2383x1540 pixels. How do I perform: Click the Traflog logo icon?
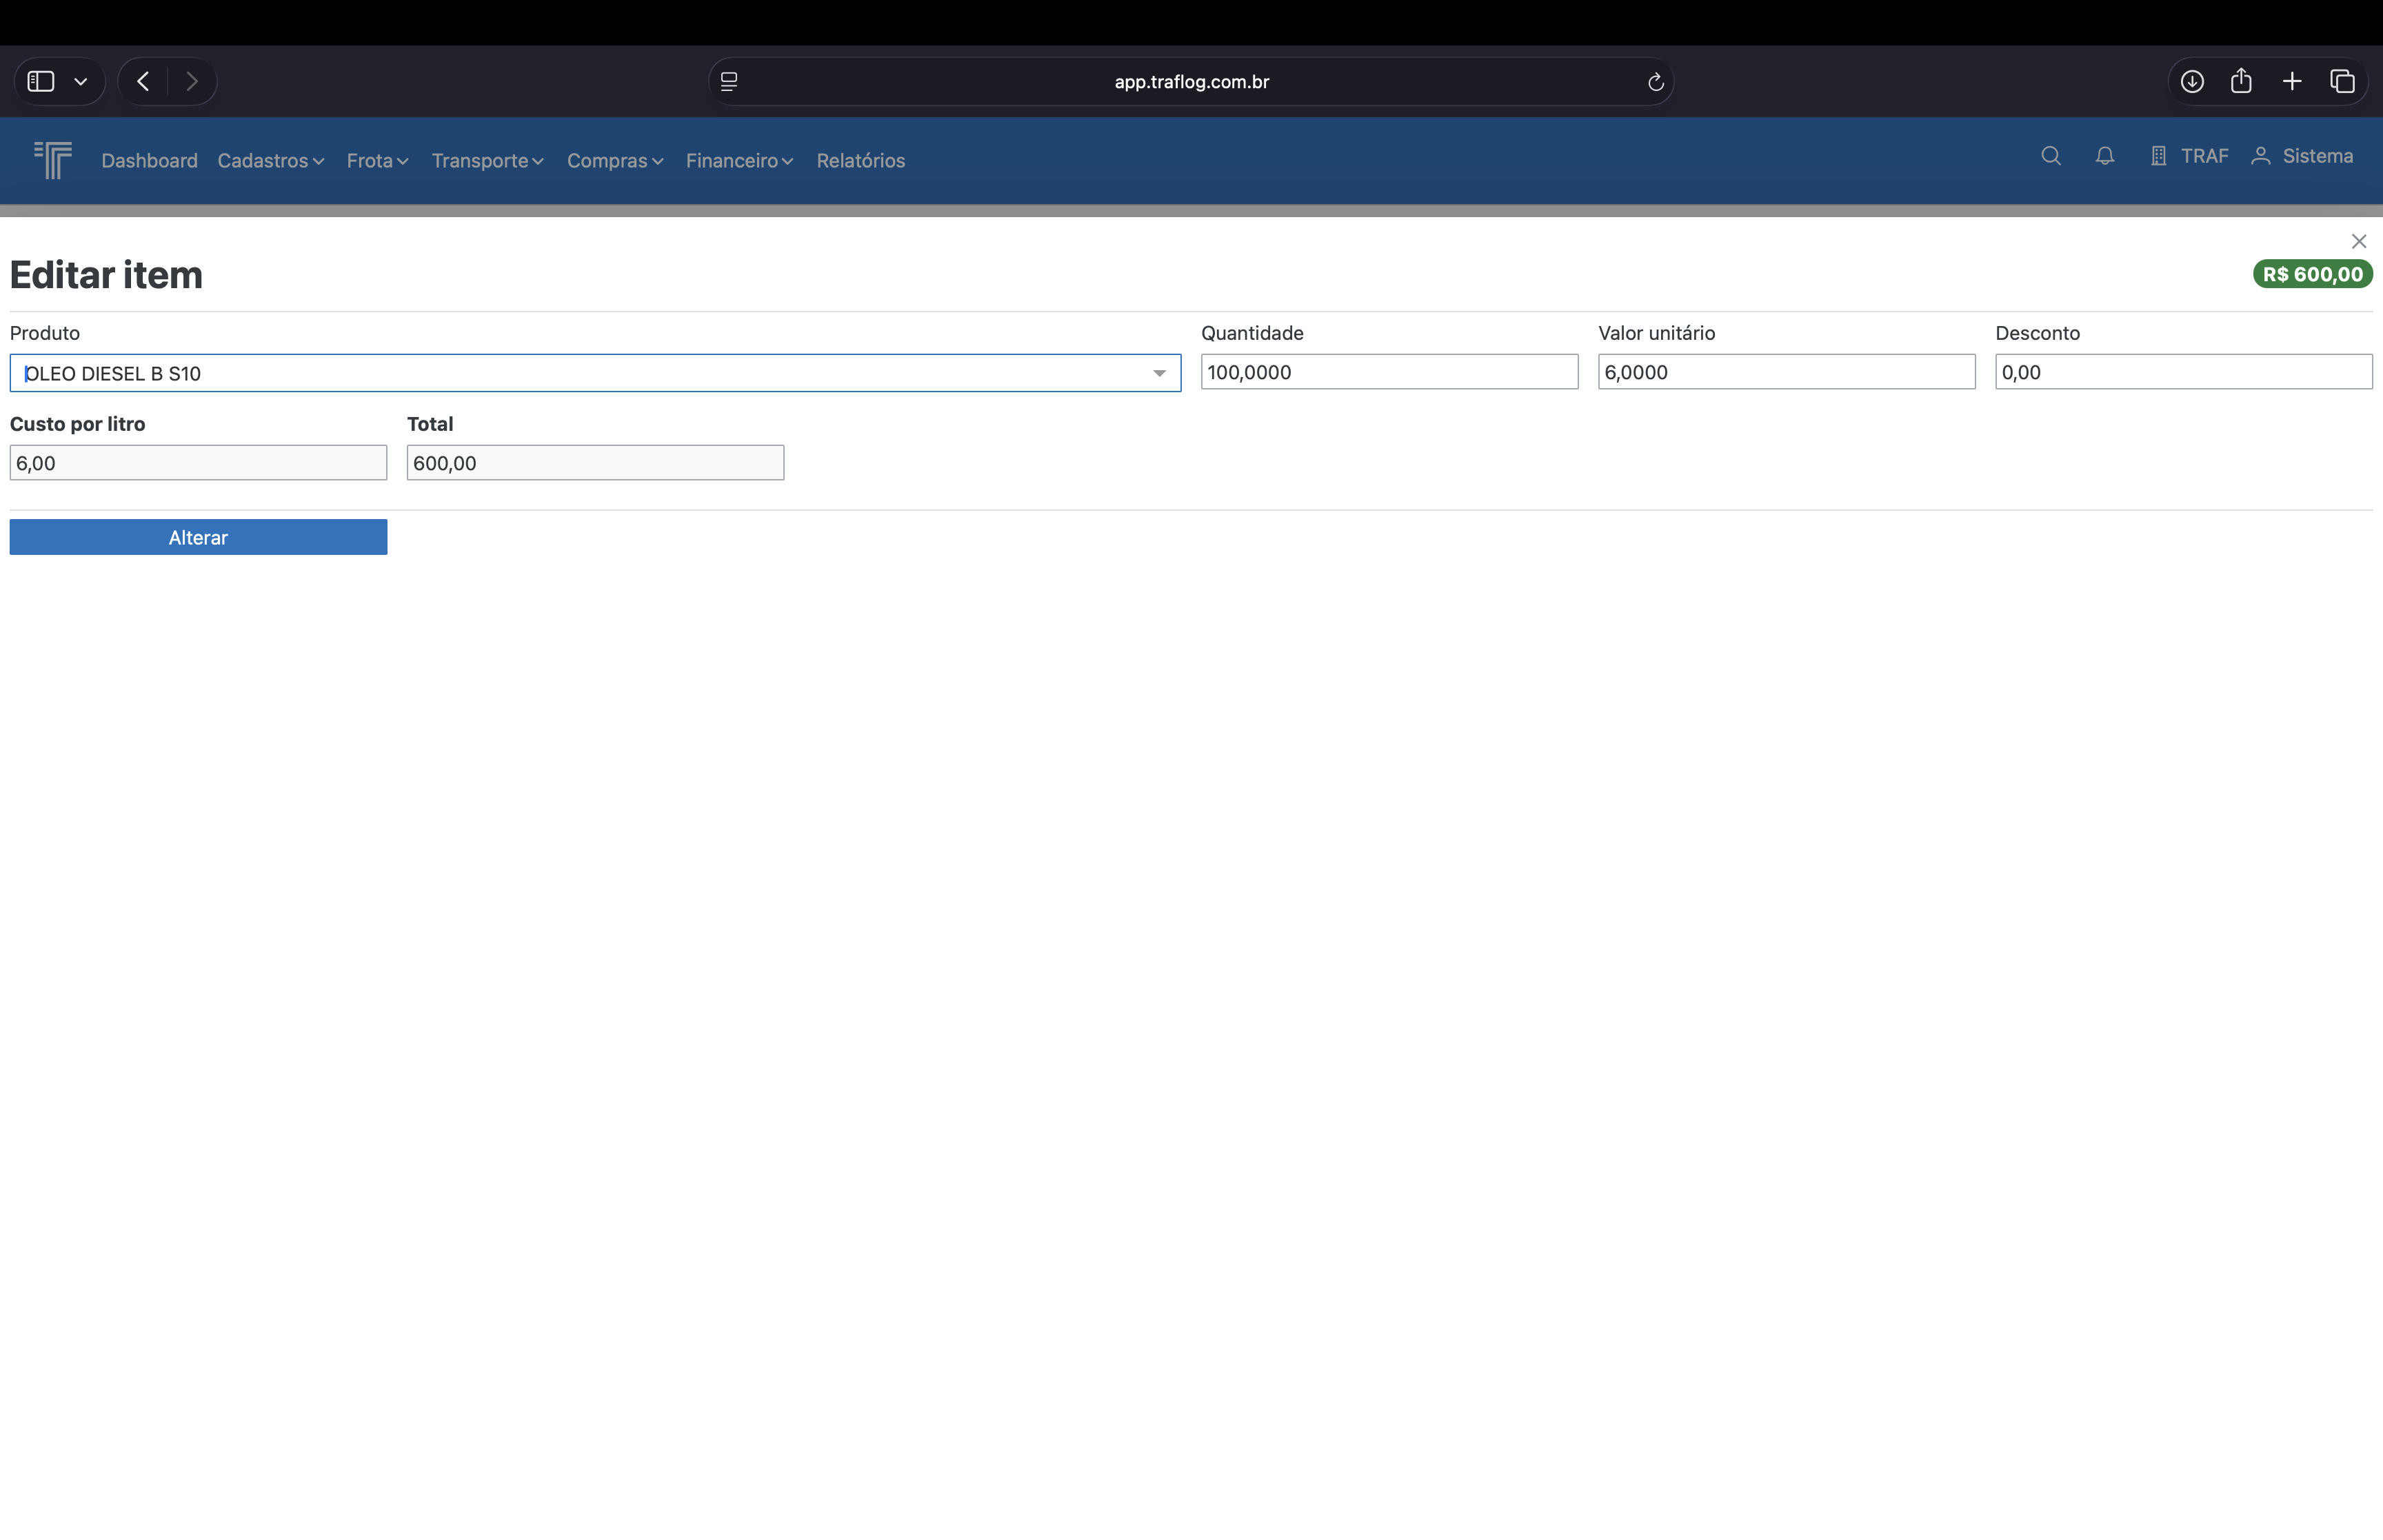point(53,160)
